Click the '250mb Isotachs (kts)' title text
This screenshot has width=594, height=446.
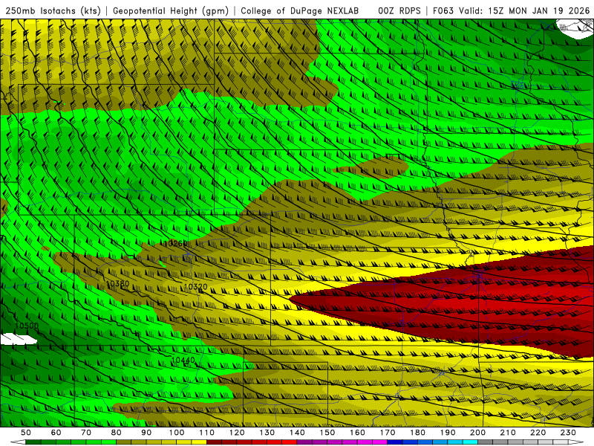[53, 11]
